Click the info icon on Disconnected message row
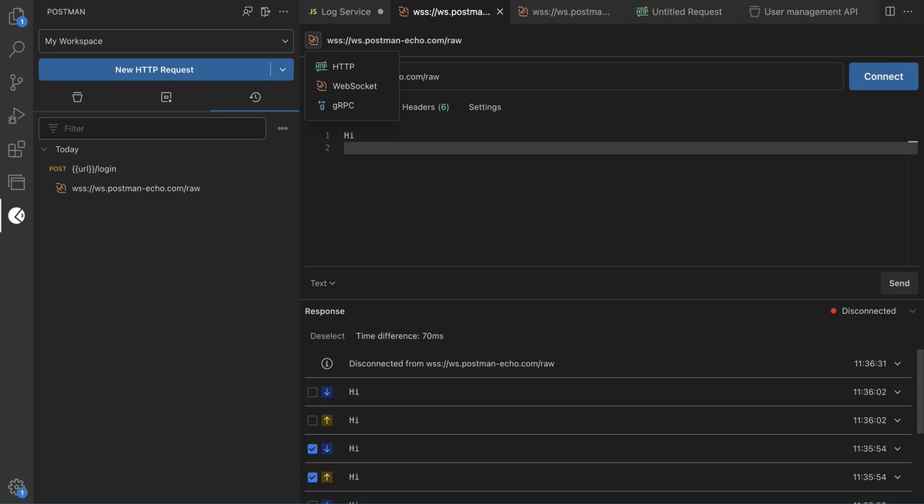 click(326, 363)
